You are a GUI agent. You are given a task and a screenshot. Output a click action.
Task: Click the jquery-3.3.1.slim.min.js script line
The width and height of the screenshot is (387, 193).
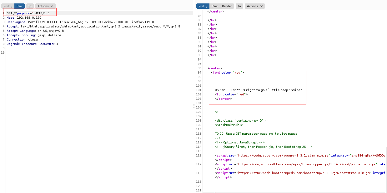pos(300,156)
